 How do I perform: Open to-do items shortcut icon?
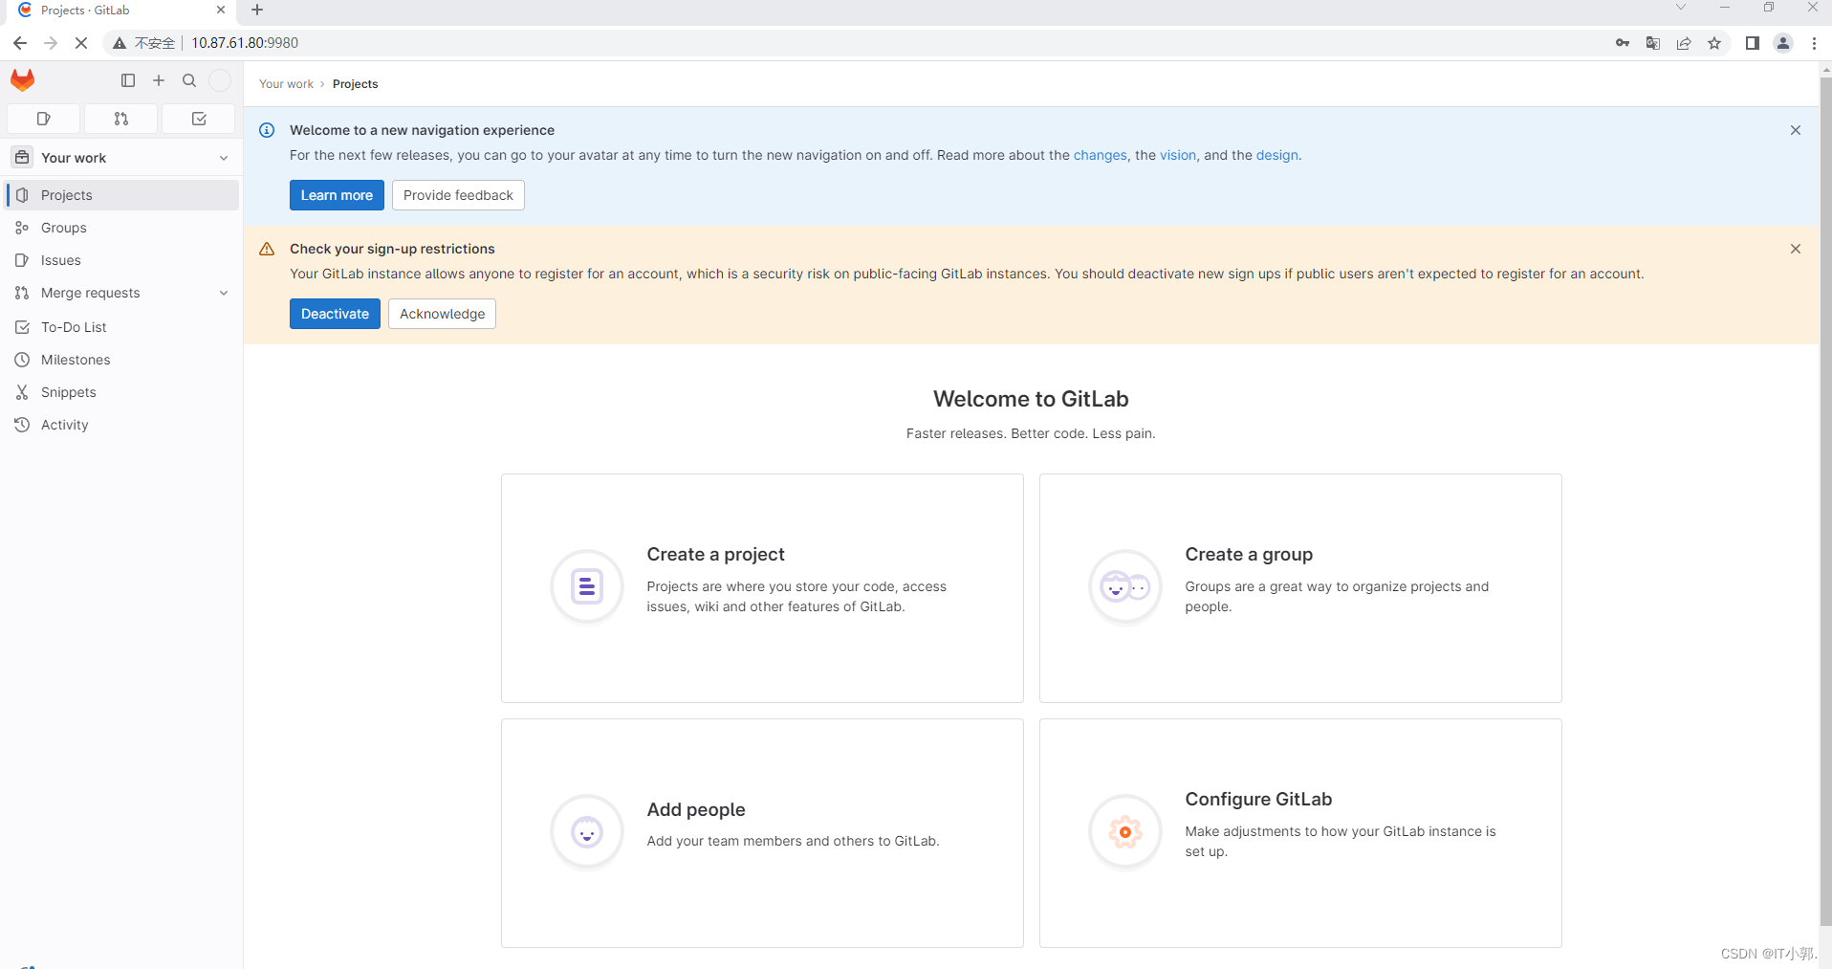coord(199,119)
